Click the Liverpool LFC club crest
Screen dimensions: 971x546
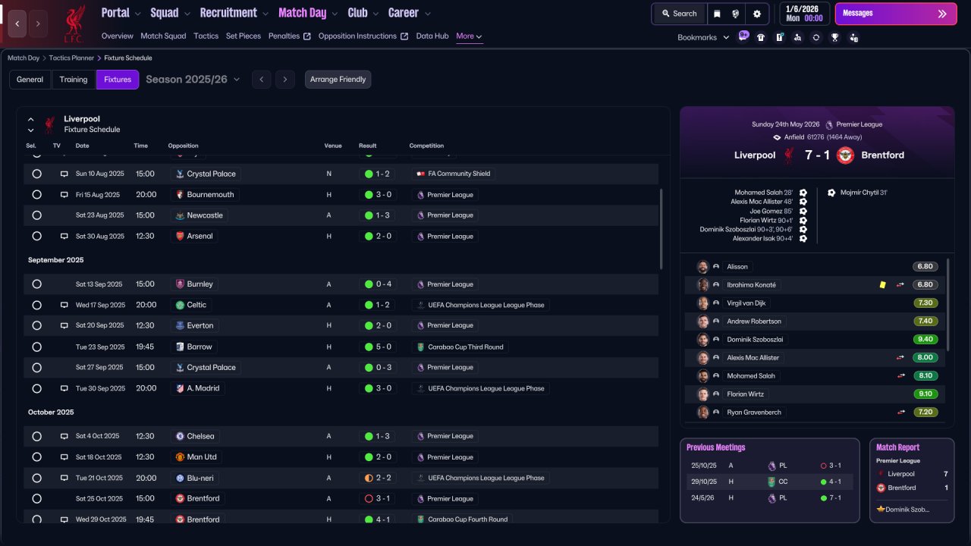coord(74,24)
